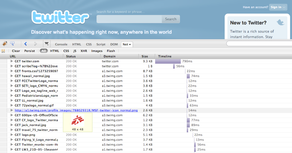This screenshot has width=292, height=153.
Task: Filter requests by CSS type
Action: tap(66, 51)
